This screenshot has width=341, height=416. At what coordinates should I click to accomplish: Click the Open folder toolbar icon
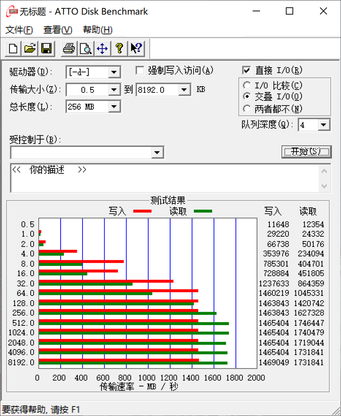(30, 49)
